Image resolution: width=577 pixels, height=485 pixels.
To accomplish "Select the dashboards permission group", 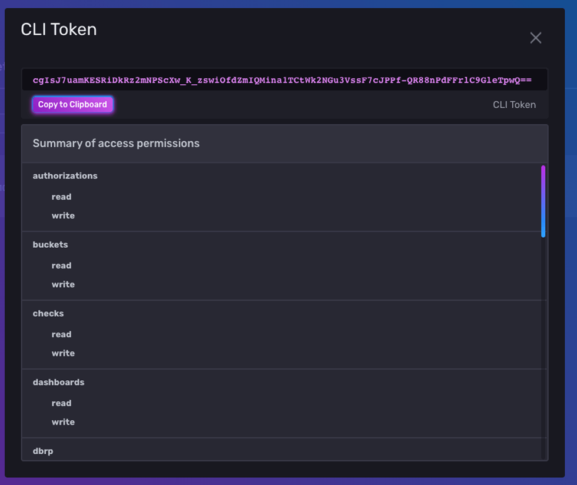I will tap(58, 382).
